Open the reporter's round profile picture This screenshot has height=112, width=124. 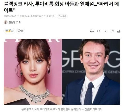(x=6, y=22)
